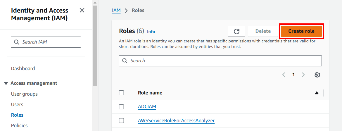This screenshot has height=131, width=342.
Task: Open Users in the sidebar
Action: (17, 105)
